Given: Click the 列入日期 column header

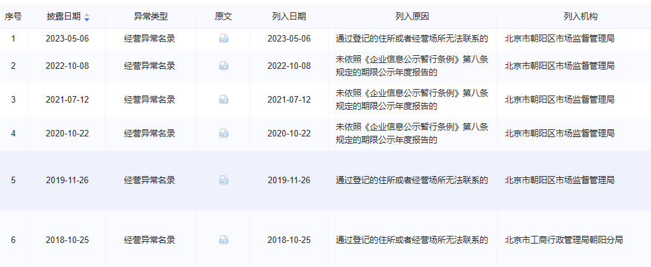Looking at the screenshot, I should pos(289,17).
